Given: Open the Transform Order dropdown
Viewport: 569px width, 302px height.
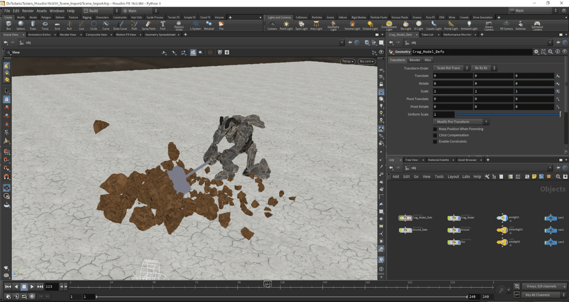Looking at the screenshot, I should (x=451, y=68).
